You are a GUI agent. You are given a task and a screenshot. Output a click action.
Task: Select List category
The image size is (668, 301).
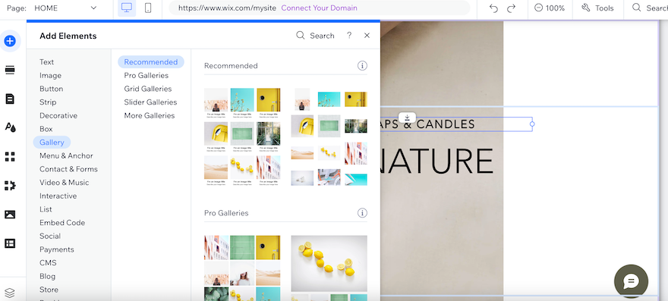(x=46, y=209)
